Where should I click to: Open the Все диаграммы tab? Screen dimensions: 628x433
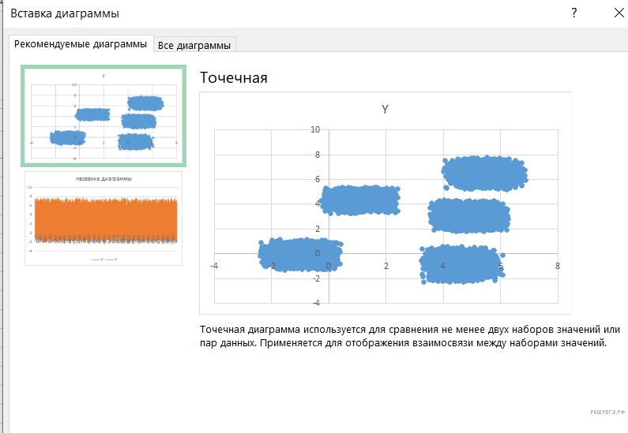[x=194, y=46]
